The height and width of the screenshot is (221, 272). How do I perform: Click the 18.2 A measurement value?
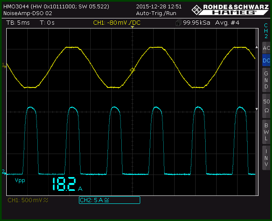(67, 184)
